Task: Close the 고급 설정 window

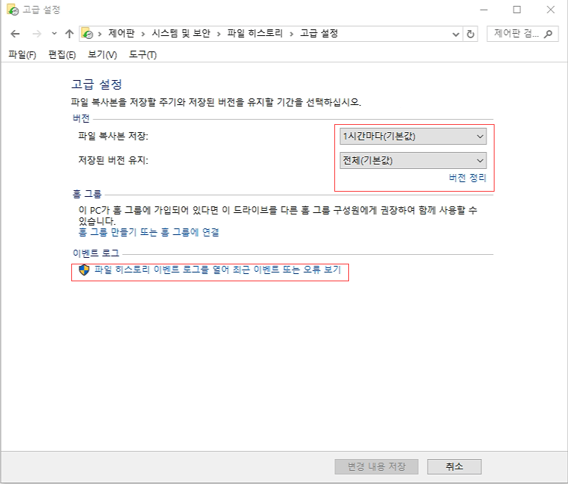Action: [550, 10]
